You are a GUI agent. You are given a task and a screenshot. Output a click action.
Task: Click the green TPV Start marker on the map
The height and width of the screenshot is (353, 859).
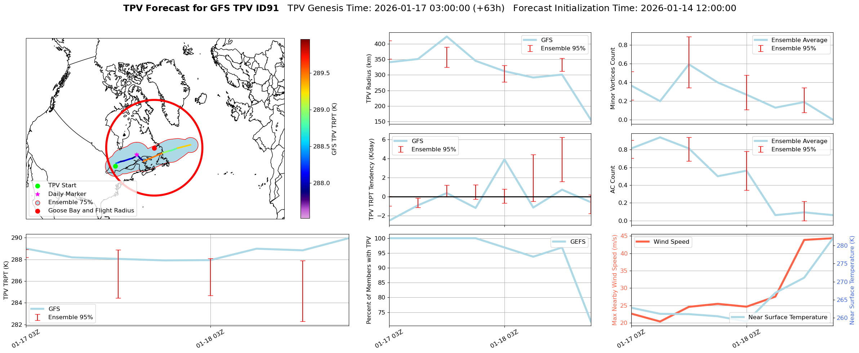coord(115,166)
